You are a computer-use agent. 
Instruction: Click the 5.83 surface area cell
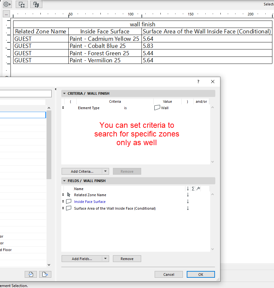pos(207,46)
